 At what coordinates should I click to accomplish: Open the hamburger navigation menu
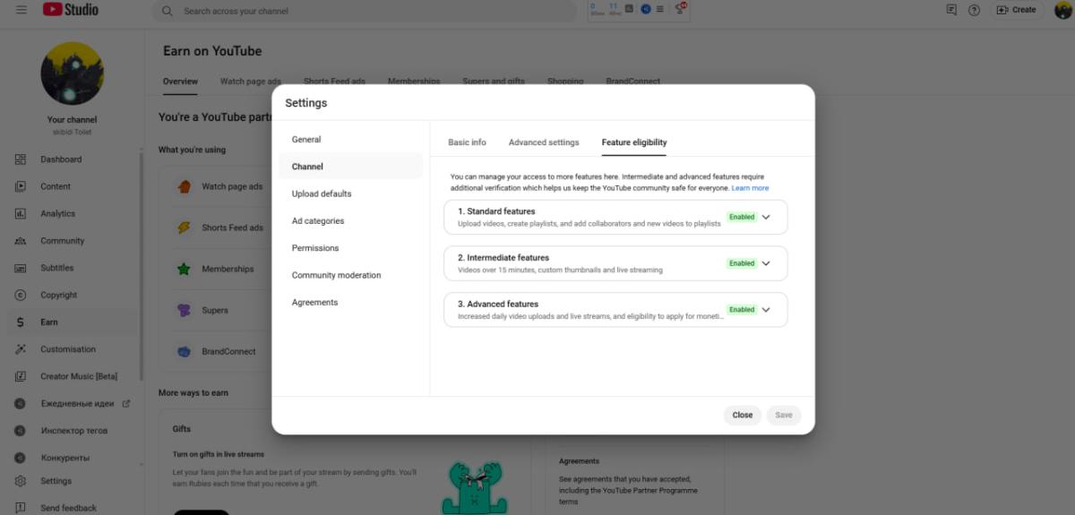point(21,10)
